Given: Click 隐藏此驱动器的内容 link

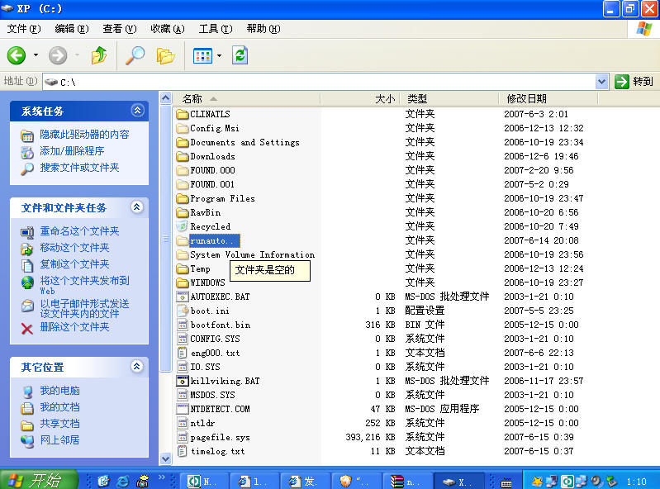Looking at the screenshot, I should 84,135.
